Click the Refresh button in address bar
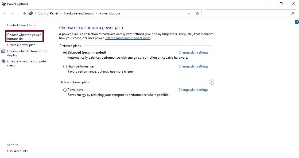Image resolution: width=299 pixels, height=158 pixels. click(197, 13)
